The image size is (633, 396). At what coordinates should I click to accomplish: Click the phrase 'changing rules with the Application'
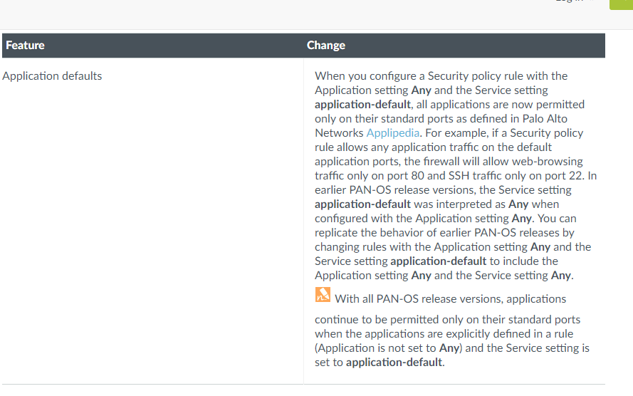421,247
